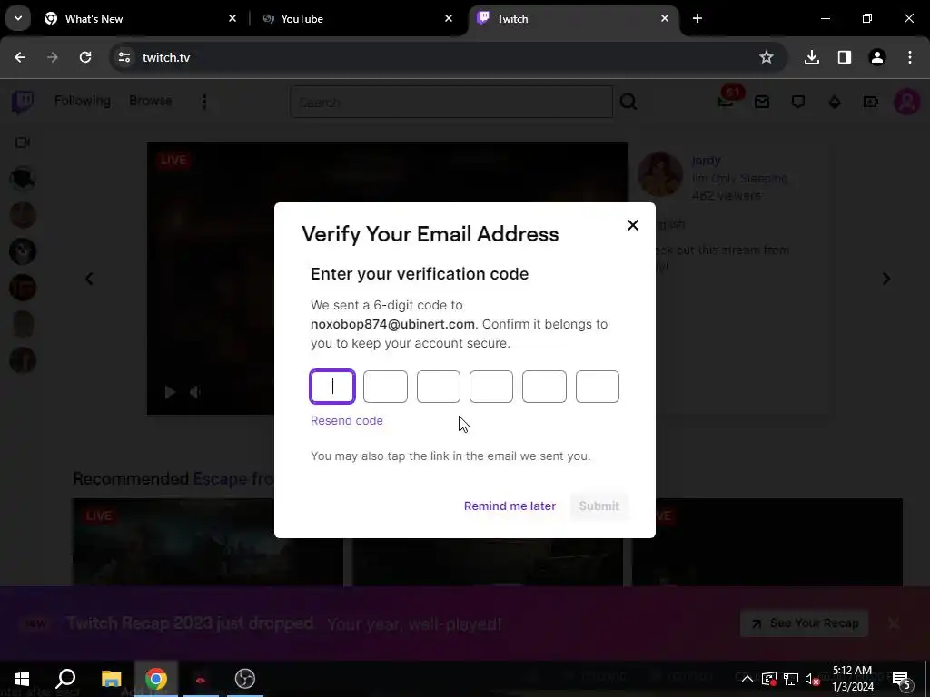Expand the tab search dropdown arrow
Screen dimensions: 930x697
tap(18, 18)
